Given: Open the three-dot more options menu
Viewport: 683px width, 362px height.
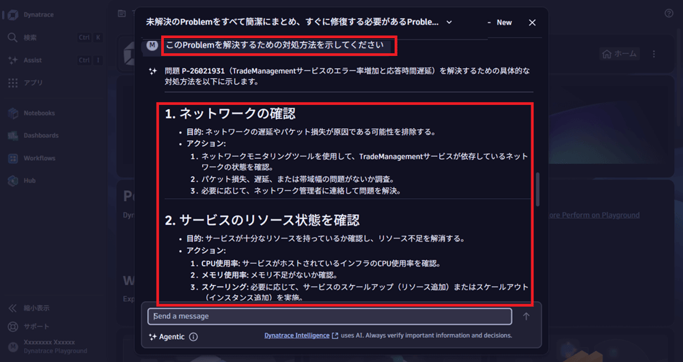Looking at the screenshot, I should coord(654,54).
